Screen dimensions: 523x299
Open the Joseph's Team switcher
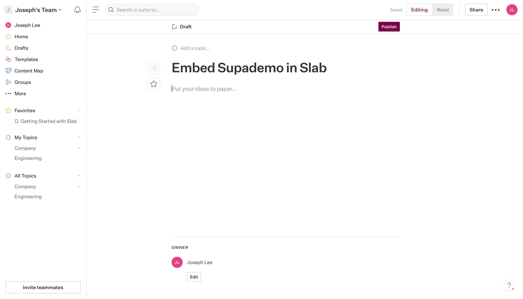(x=36, y=10)
